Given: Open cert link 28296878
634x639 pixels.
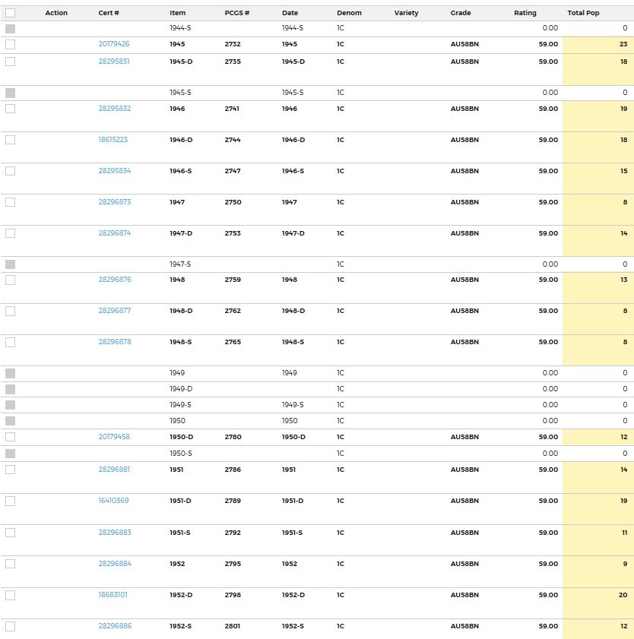Looking at the screenshot, I should [x=115, y=341].
